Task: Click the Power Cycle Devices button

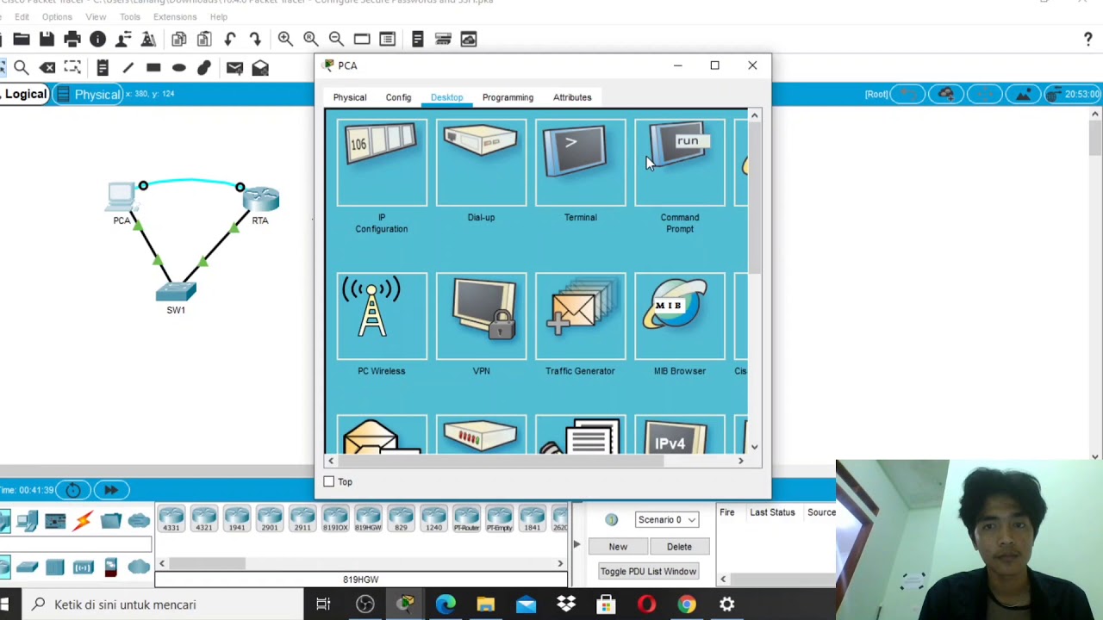Action: pyautogui.click(x=73, y=490)
